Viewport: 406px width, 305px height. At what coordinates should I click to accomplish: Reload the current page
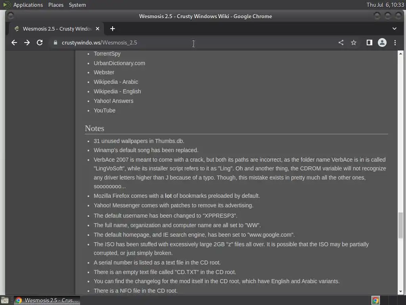pyautogui.click(x=40, y=42)
